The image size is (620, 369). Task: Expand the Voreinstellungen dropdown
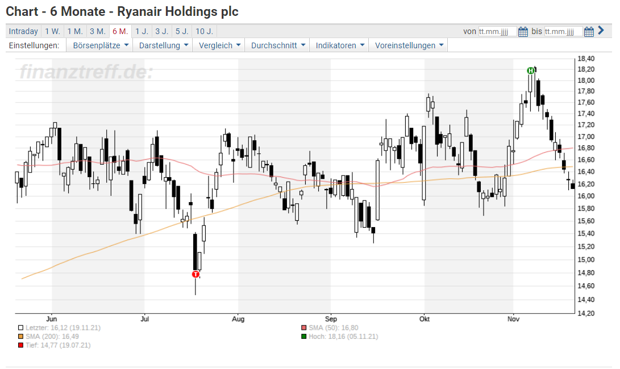[409, 45]
